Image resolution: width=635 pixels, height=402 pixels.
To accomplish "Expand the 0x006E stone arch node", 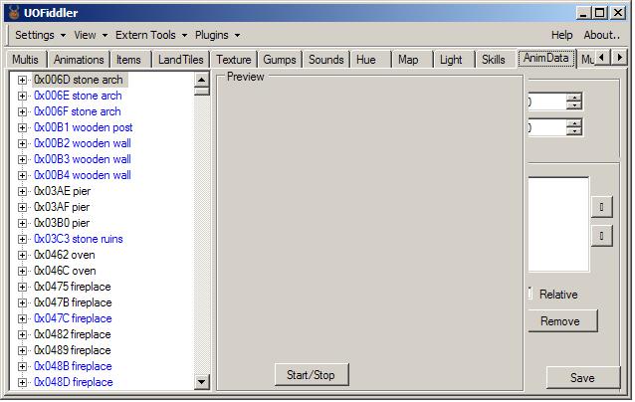I will click(x=22, y=96).
